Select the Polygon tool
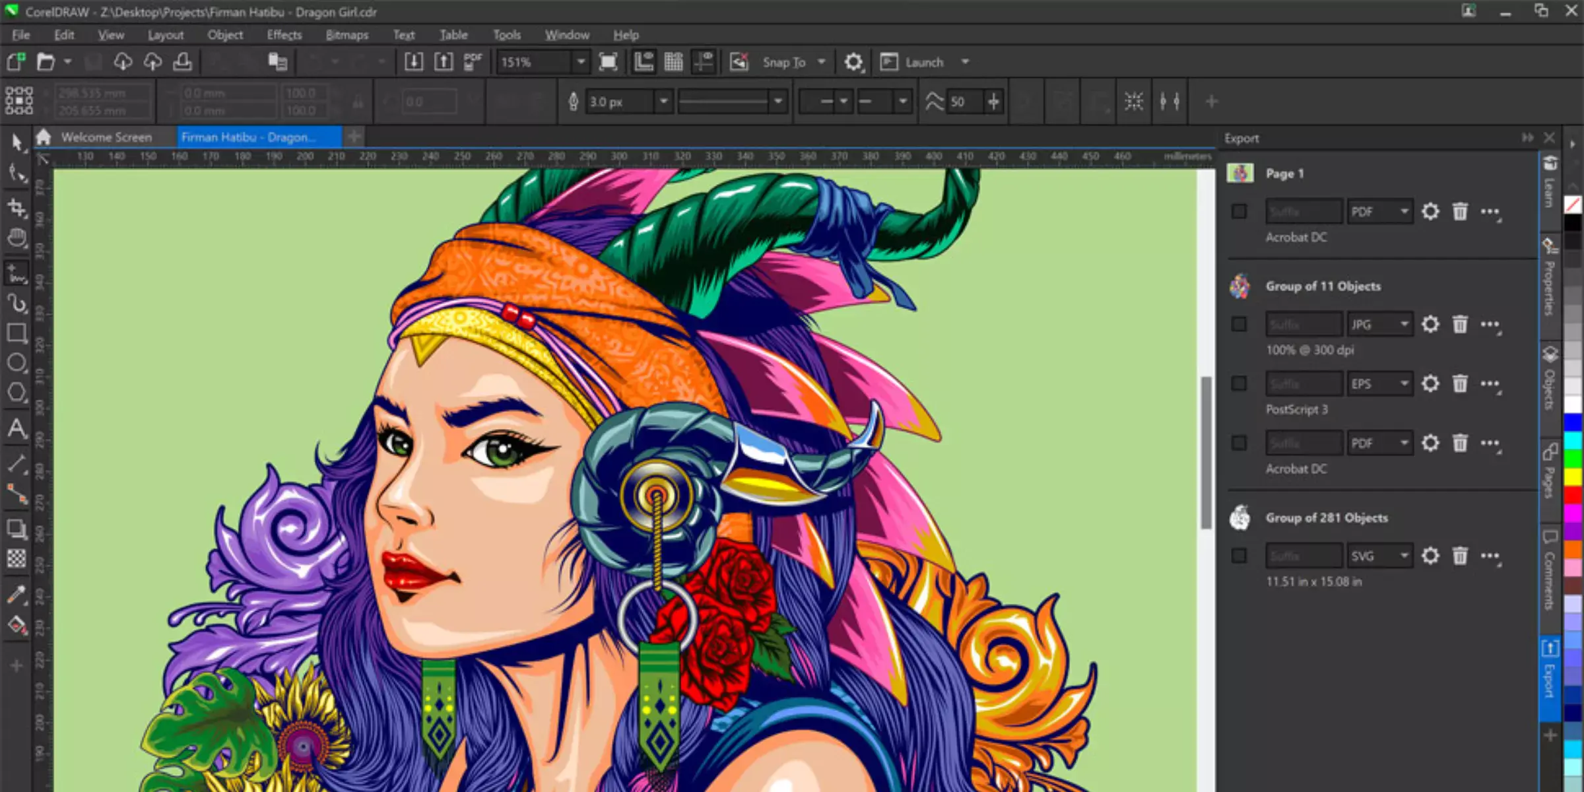1584x792 pixels. click(16, 393)
